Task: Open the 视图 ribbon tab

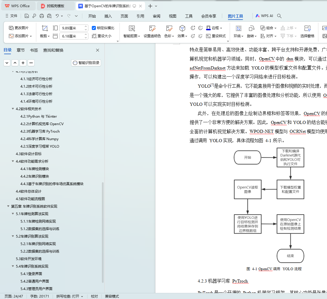Action: click(x=172, y=16)
